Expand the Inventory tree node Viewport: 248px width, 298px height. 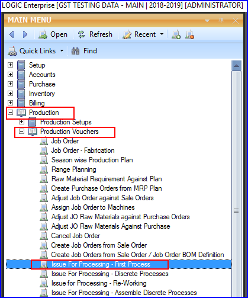point(10,93)
